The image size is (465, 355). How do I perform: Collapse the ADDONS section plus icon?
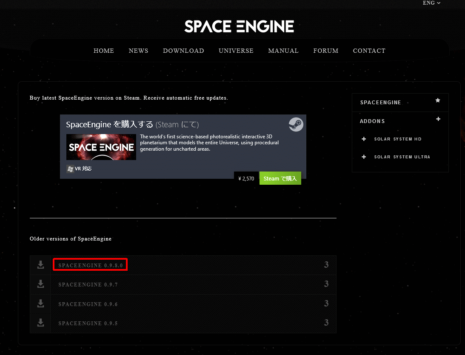(x=438, y=119)
